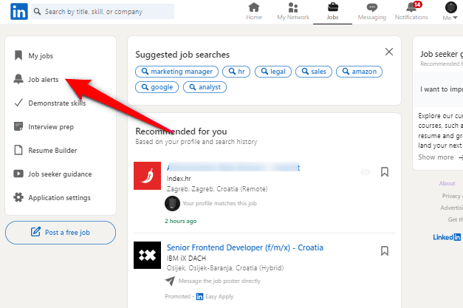Click 'IBM iX DACH' company name

coord(186,259)
